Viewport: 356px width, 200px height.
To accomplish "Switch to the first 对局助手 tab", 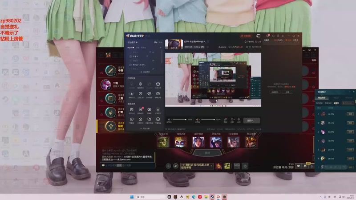I will click(321, 98).
